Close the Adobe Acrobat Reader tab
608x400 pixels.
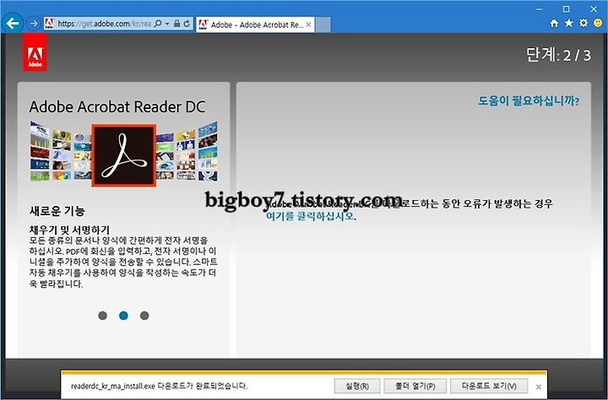[x=309, y=24]
